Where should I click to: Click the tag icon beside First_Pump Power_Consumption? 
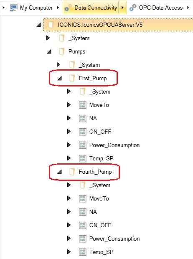click(x=82, y=145)
